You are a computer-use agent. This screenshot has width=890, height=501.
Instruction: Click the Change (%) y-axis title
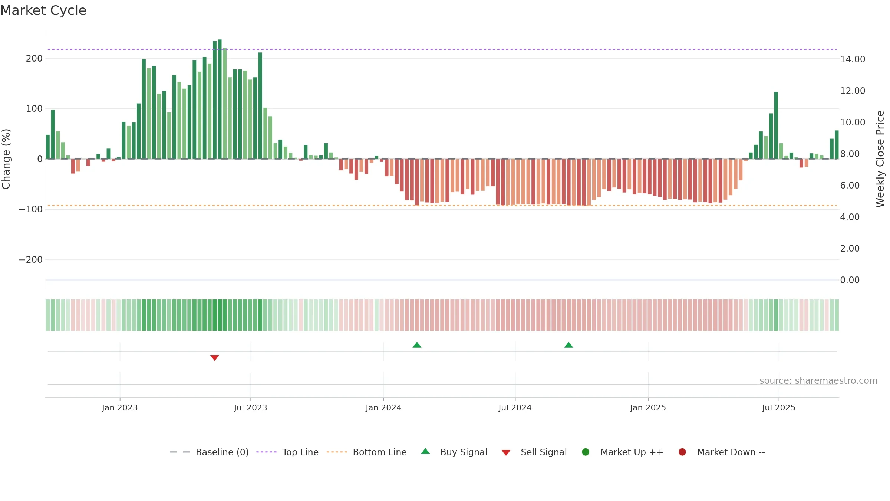pos(6,159)
